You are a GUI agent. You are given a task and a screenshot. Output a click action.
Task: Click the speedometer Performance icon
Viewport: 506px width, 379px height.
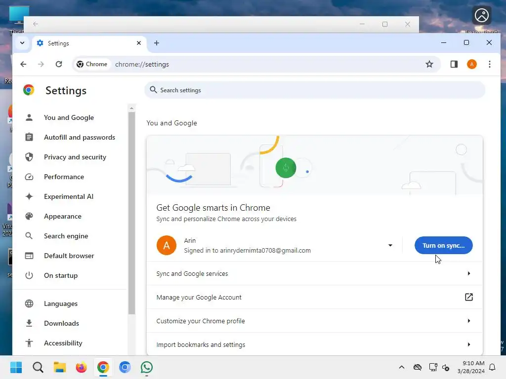click(x=29, y=177)
